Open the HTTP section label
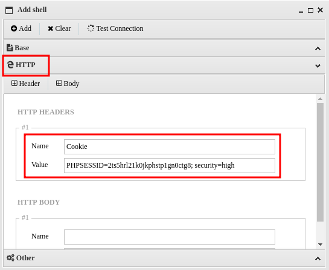The height and width of the screenshot is (270, 329). [x=25, y=65]
